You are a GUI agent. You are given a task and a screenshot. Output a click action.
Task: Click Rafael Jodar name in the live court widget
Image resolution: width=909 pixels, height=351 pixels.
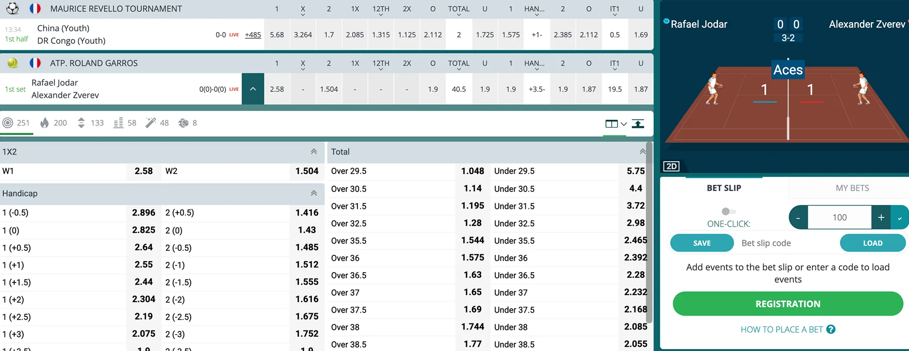699,24
